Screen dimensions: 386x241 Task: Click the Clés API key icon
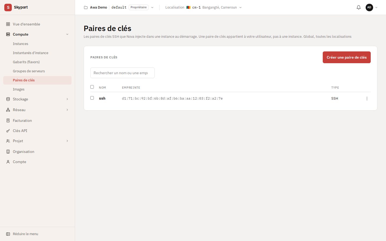click(8, 131)
